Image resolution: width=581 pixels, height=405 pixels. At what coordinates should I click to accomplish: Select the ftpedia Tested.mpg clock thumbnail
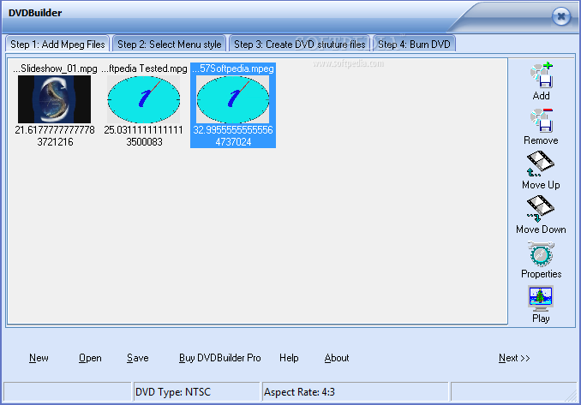pos(144,99)
